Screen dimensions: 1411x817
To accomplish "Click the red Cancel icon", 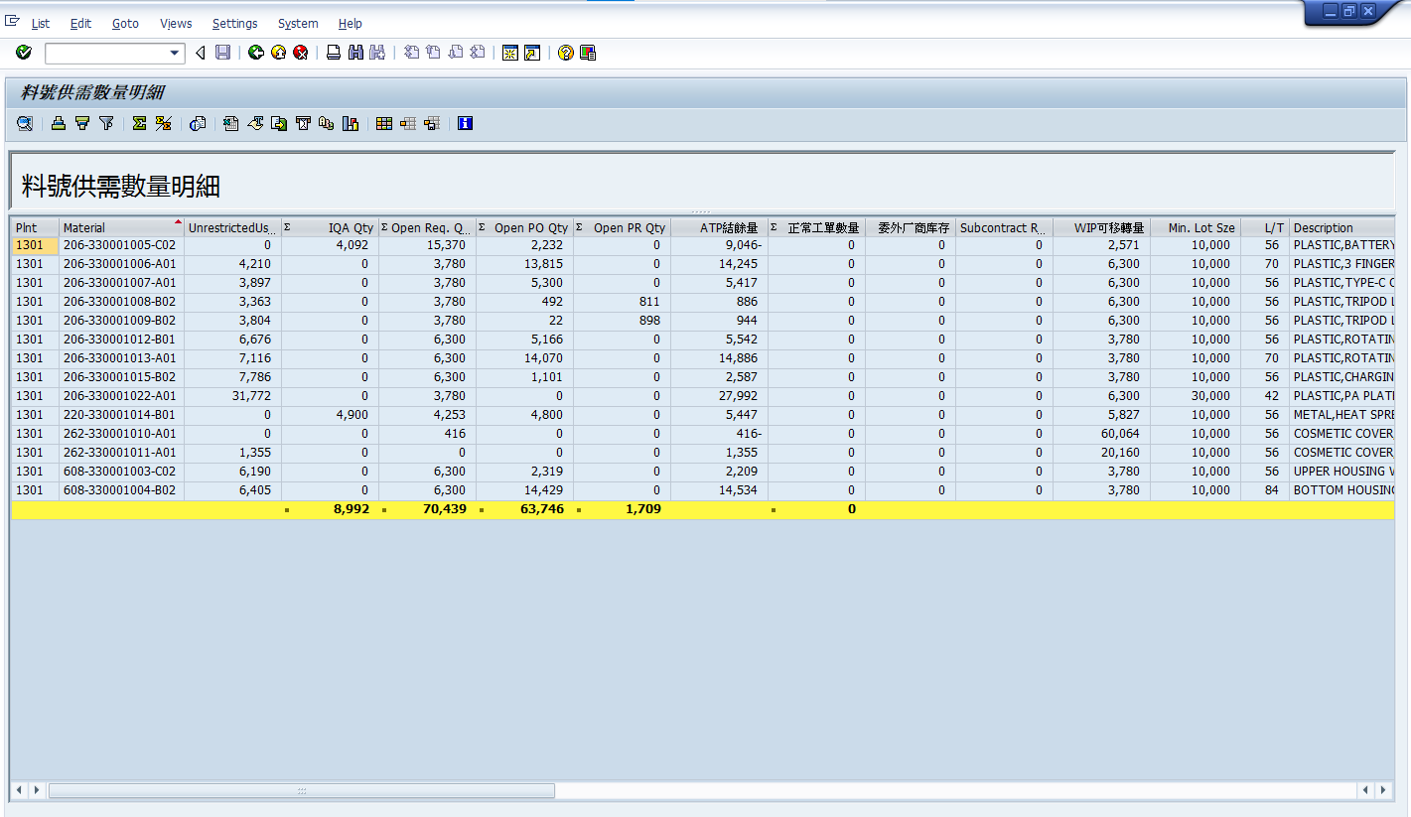I will click(x=300, y=53).
